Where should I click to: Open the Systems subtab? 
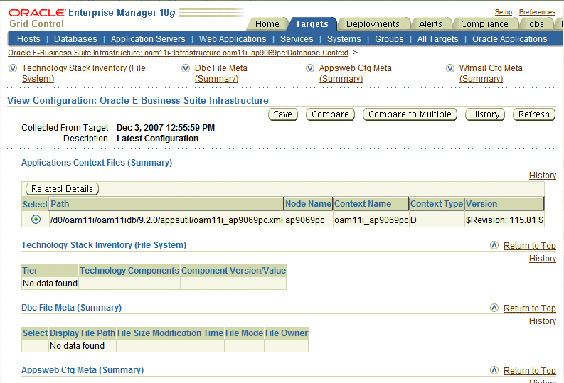344,39
